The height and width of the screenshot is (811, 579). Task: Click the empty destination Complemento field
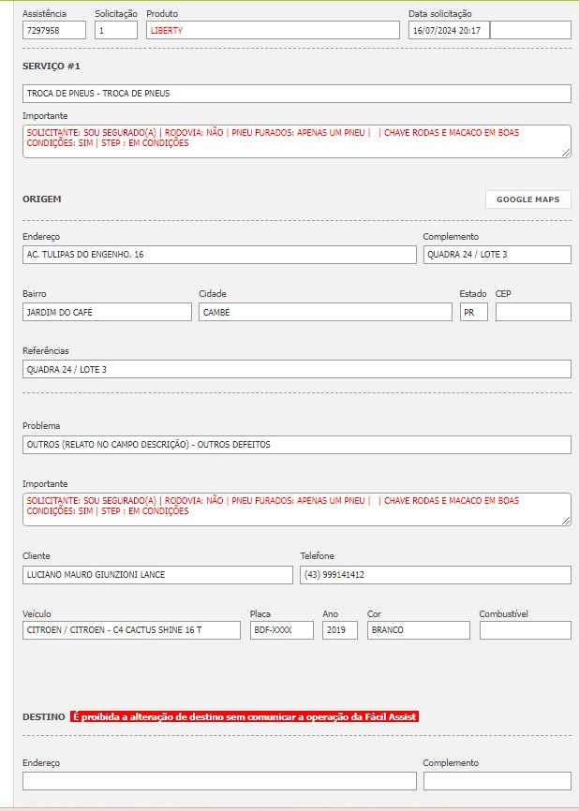497,781
